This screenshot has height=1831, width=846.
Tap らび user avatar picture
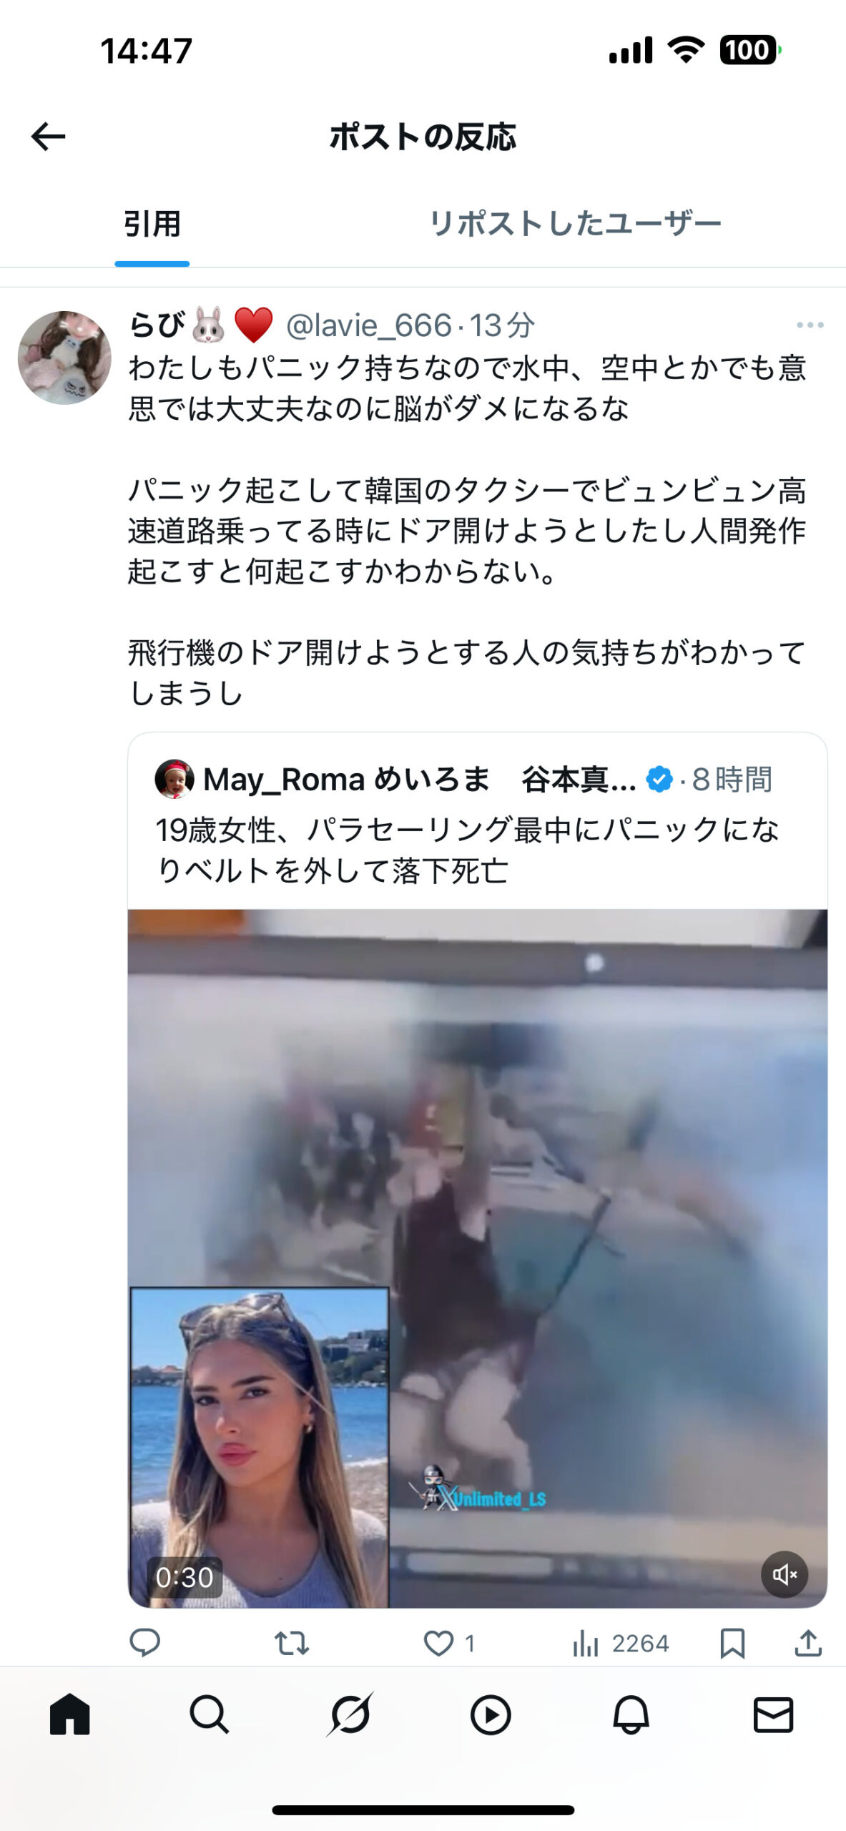point(64,358)
